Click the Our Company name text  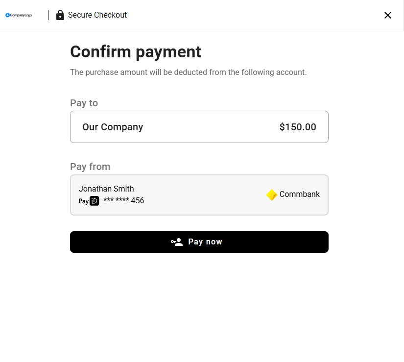(x=113, y=127)
